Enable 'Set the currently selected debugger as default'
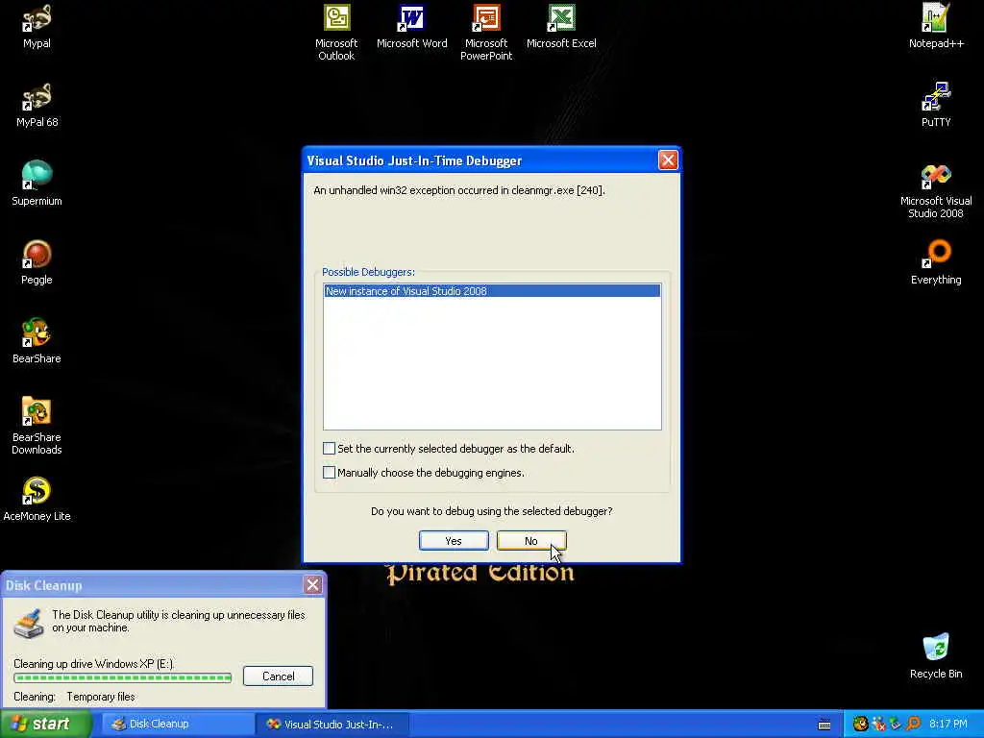The width and height of the screenshot is (984, 738). click(x=329, y=449)
